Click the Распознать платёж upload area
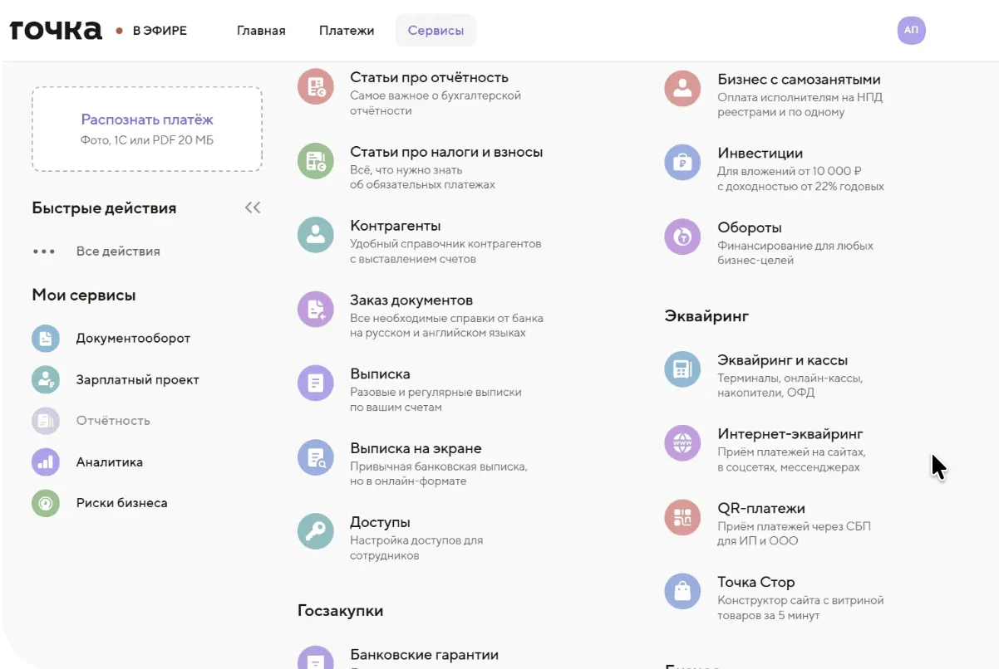999x669 pixels. (x=147, y=129)
